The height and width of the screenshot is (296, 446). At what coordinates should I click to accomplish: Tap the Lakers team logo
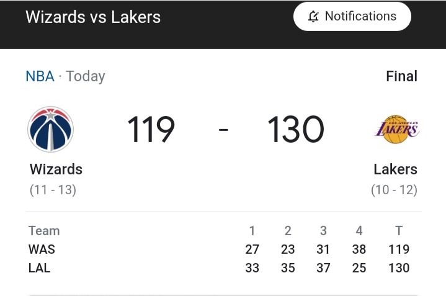[x=397, y=129]
